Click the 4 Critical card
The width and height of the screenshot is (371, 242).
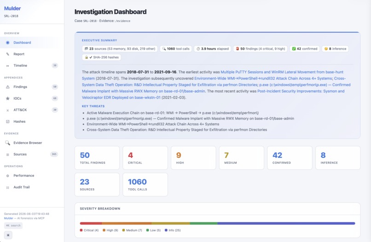145,158
